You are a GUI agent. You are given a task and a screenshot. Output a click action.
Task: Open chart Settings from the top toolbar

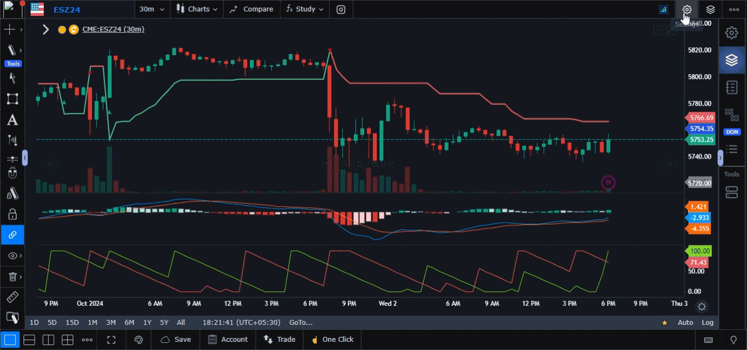pos(687,9)
